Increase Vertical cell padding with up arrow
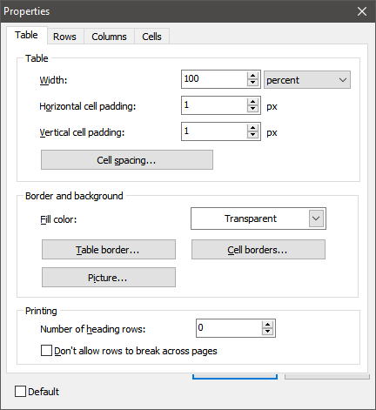The height and width of the screenshot is (410, 376). pyautogui.click(x=252, y=128)
